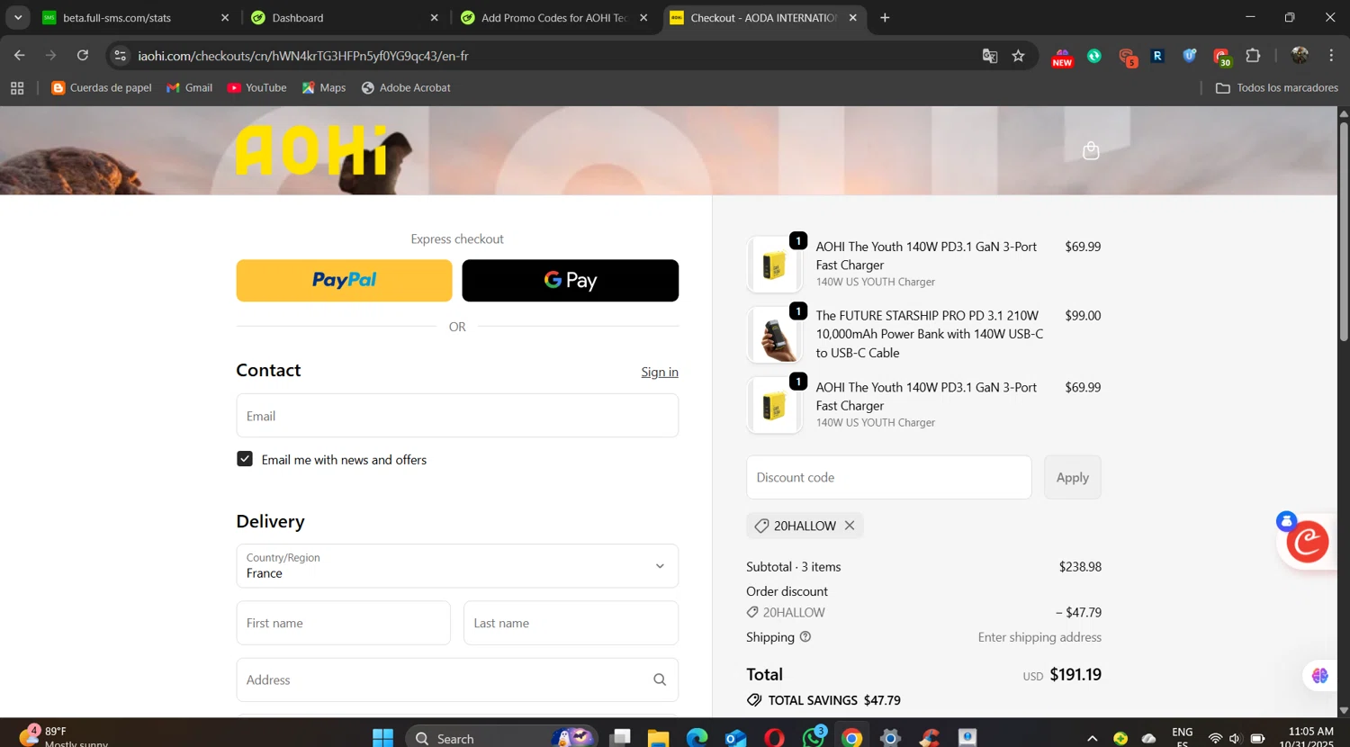1350x747 pixels.
Task: Click the Subtotal · 3 items label
Action: click(794, 567)
